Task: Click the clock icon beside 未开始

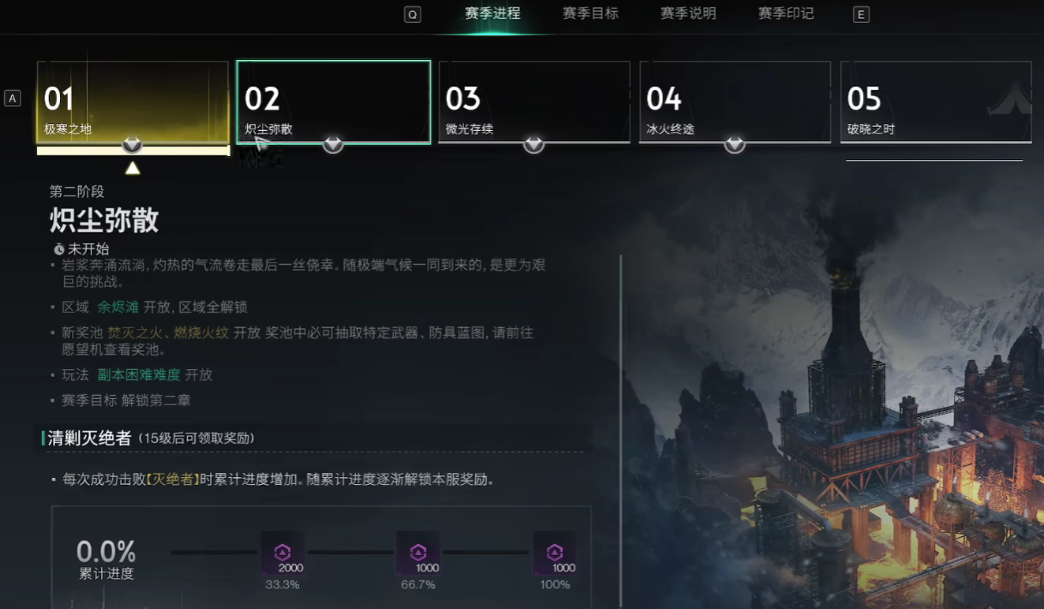Action: (59, 249)
